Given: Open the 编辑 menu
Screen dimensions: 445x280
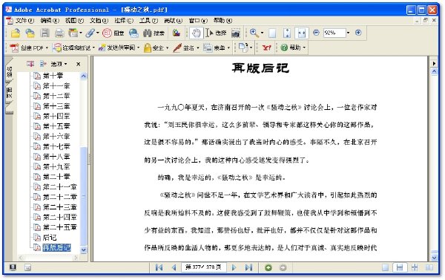Looking at the screenshot, I should click(50, 21).
